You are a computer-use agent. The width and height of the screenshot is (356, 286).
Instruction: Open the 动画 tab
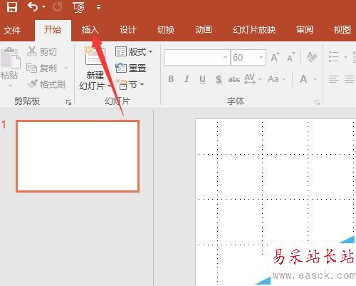pos(204,30)
